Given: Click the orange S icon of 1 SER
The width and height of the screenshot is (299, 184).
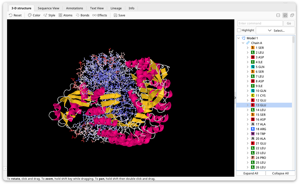Looking at the screenshot, I should [x=253, y=48].
